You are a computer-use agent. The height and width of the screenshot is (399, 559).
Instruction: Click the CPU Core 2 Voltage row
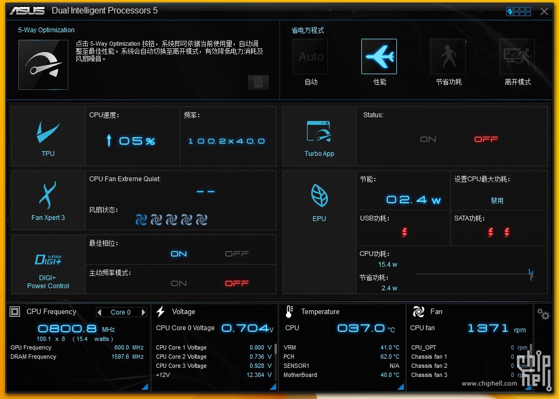[x=214, y=357]
